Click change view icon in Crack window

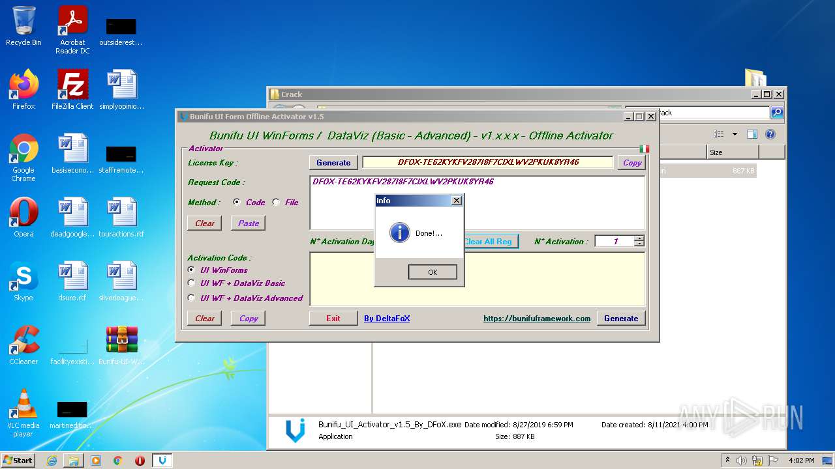pos(719,134)
